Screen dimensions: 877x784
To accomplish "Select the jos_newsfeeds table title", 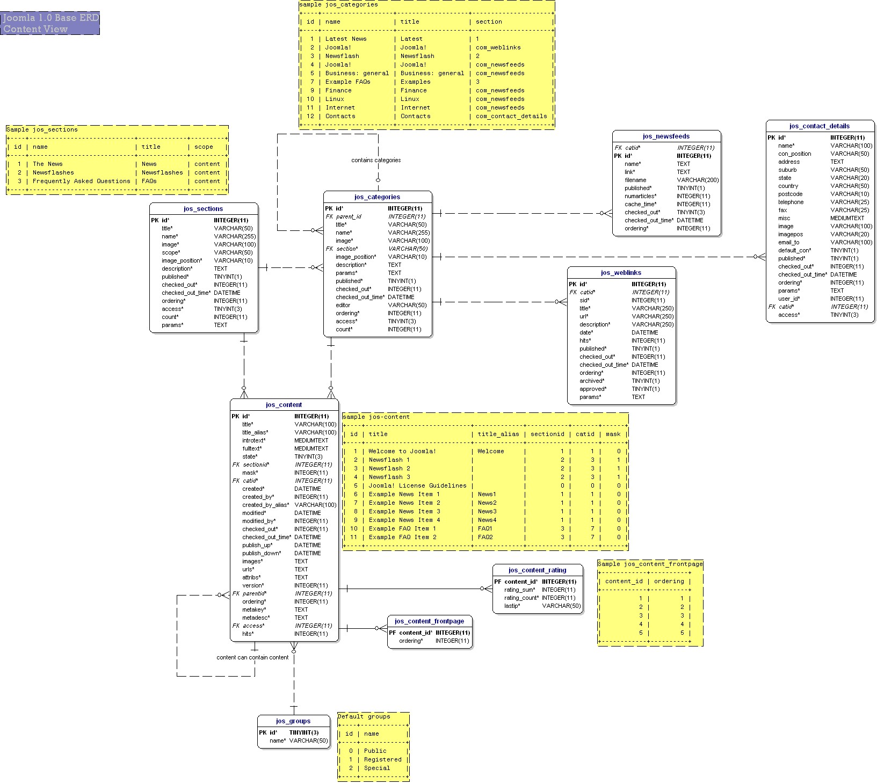I will point(666,136).
